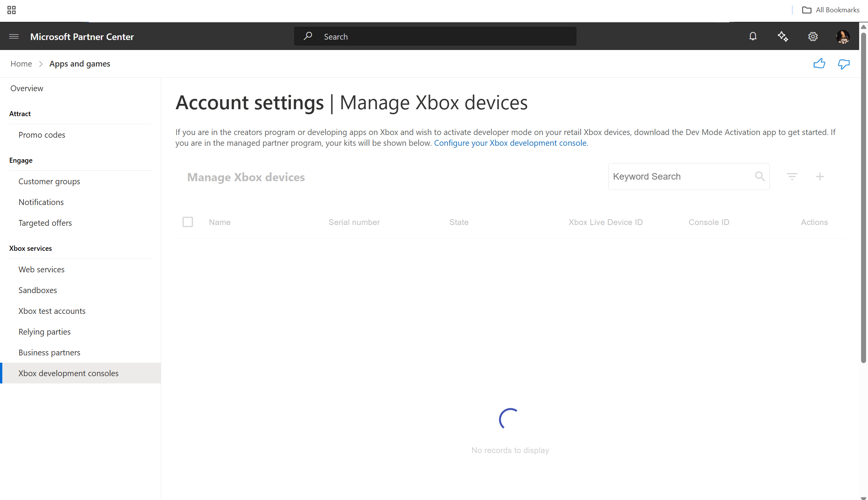Open Xbox test accounts menu item
Image resolution: width=868 pixels, height=500 pixels.
52,311
